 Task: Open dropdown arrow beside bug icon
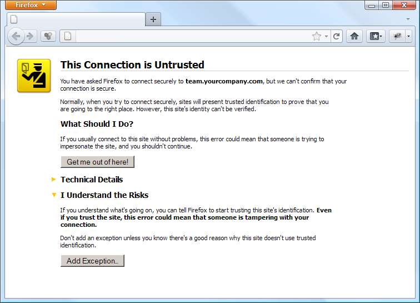pyautogui.click(x=408, y=36)
